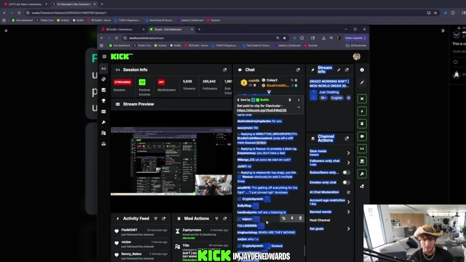This screenshot has height=262, width=466.
Task: Toggle Emotes-only chat switch
Action: 346,182
